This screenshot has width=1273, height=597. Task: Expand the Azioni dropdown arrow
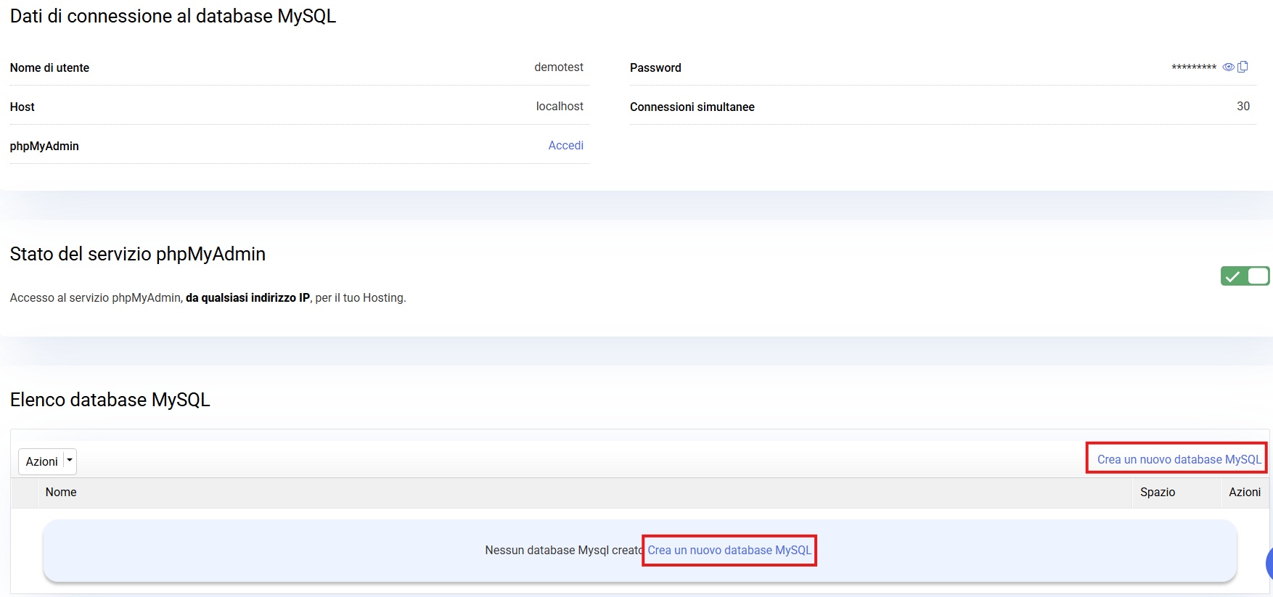point(70,461)
